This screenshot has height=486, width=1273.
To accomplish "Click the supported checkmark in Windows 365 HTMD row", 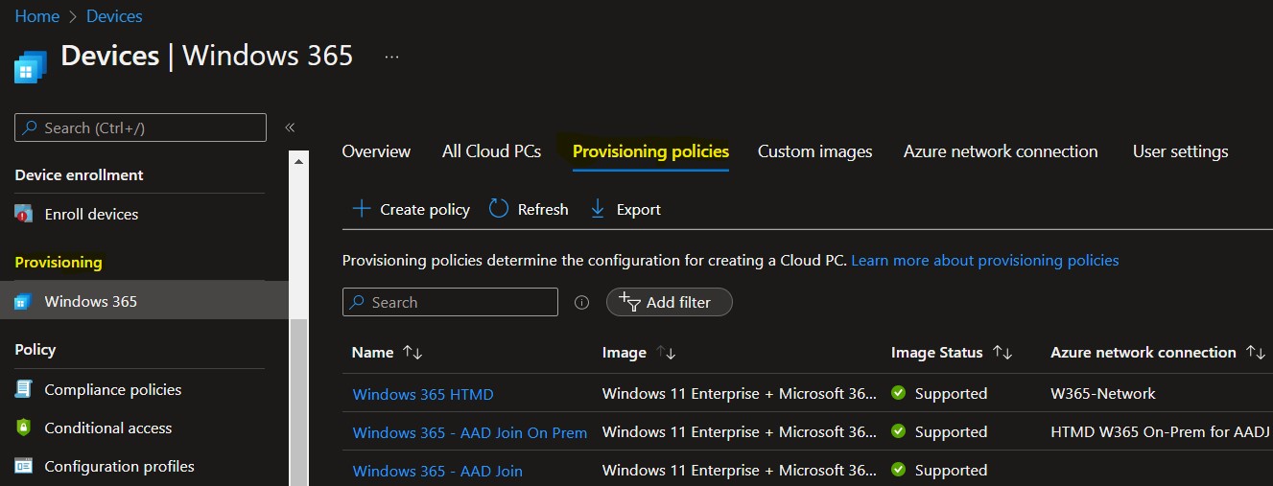I will 899,393.
